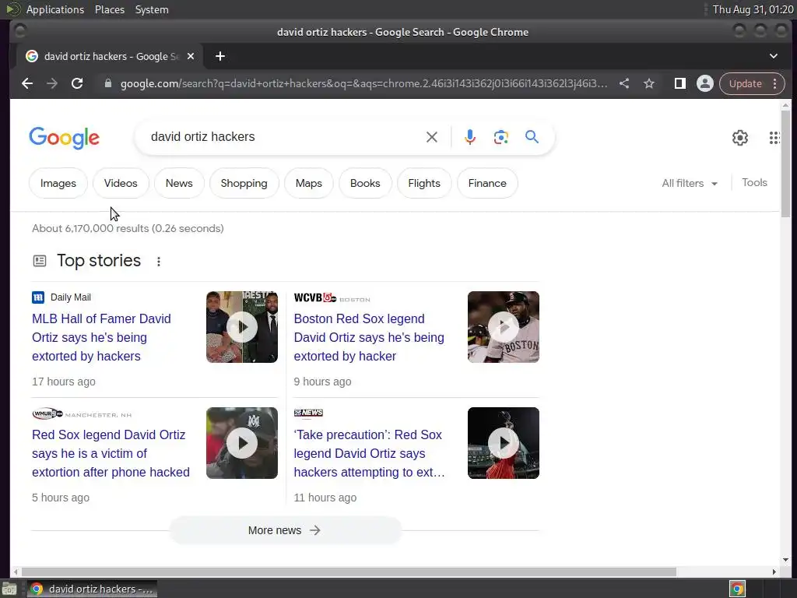Viewport: 797px width, 598px height.
Task: Open 'Take precaution' Red Sox story
Action: (x=369, y=453)
